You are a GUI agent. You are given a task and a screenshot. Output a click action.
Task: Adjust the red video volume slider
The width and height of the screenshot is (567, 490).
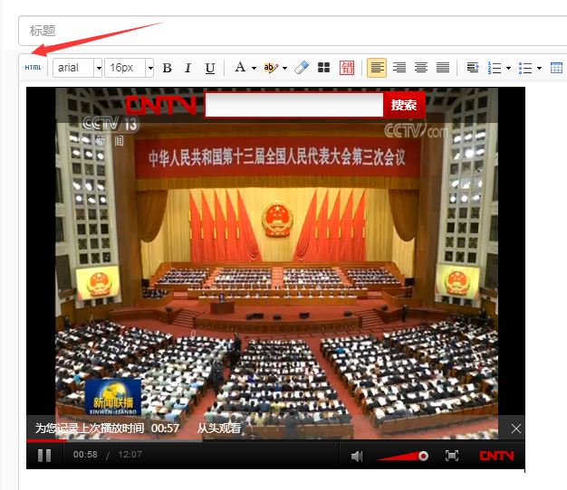[423, 456]
